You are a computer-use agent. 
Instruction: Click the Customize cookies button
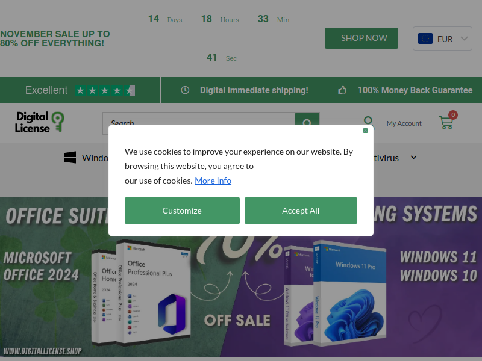click(182, 211)
